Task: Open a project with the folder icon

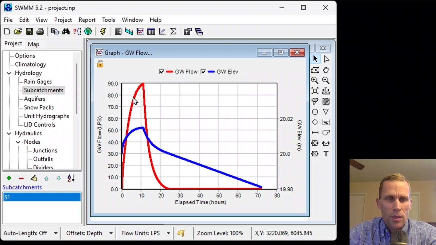Action: [18, 31]
